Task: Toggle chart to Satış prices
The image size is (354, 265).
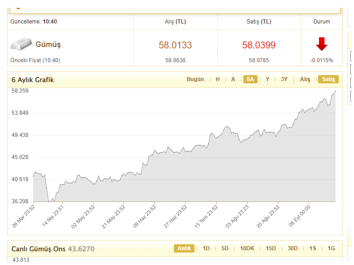Action: [328, 79]
